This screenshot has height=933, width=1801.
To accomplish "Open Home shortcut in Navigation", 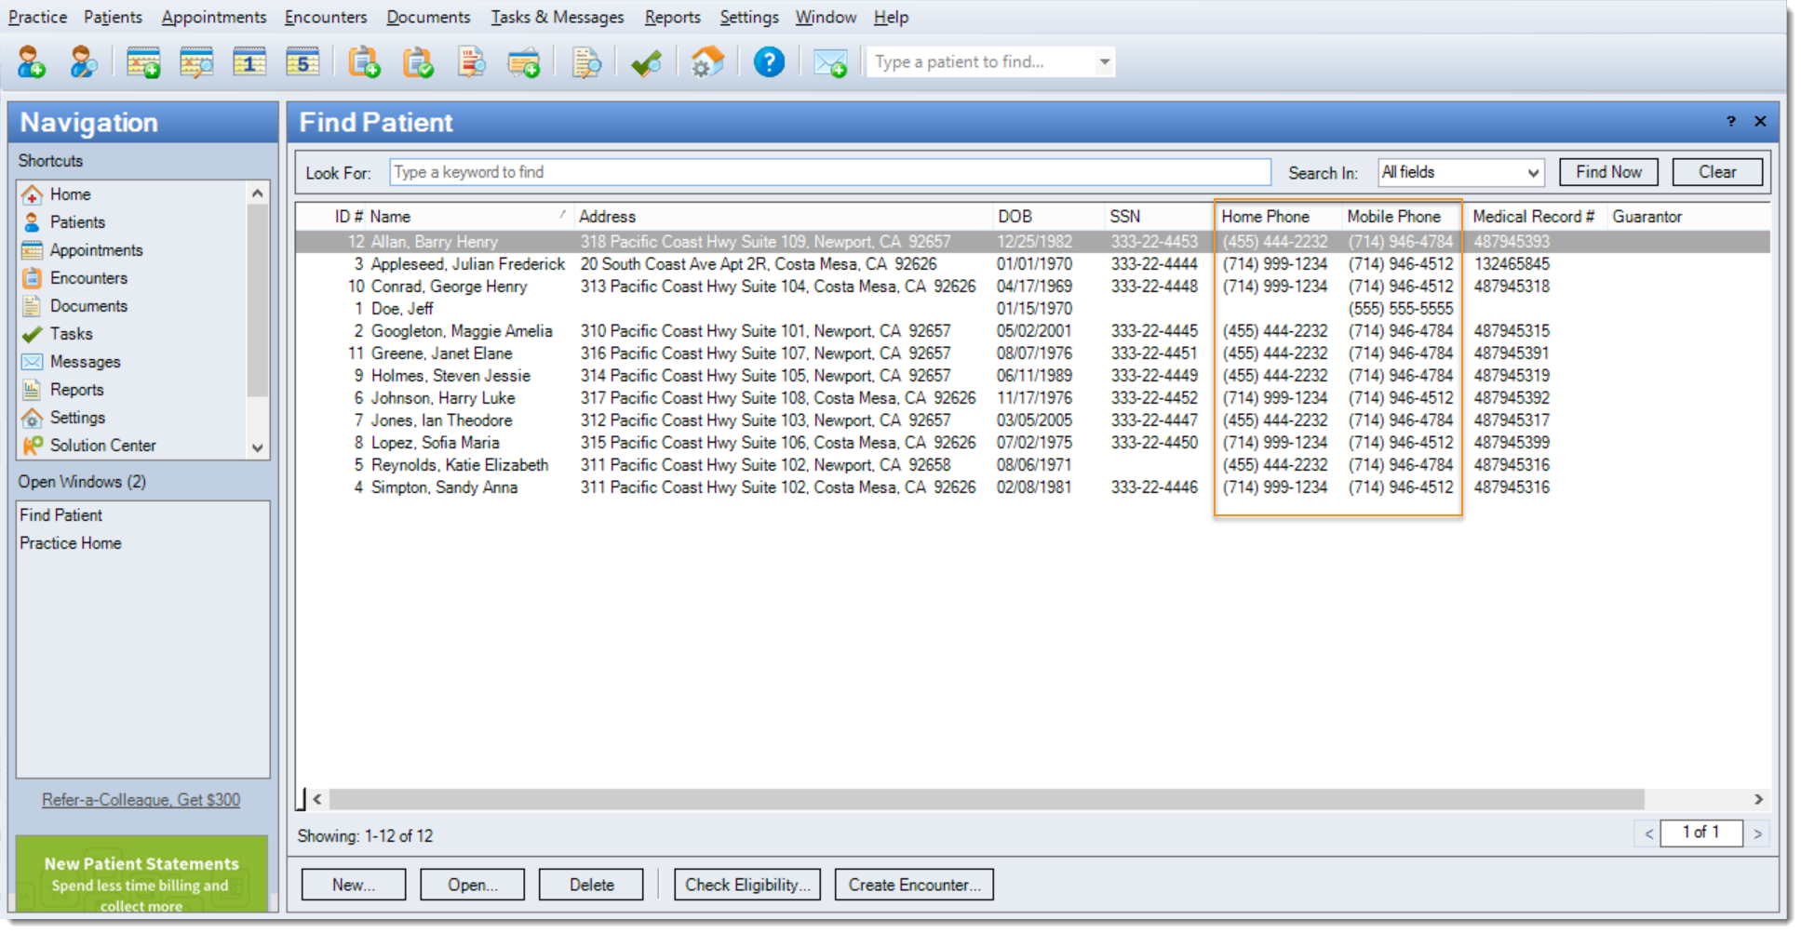I will coord(70,194).
